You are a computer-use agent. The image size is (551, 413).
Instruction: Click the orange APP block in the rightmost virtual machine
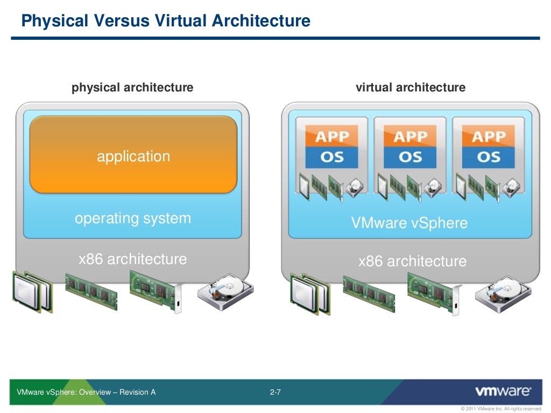tap(489, 136)
